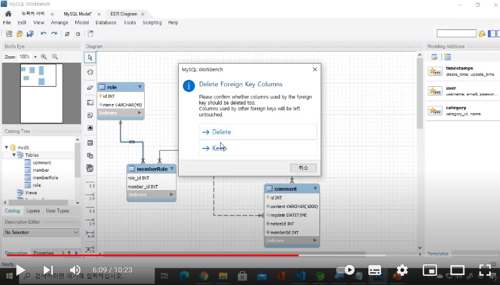Choose Delete in the foreign key dialog
The width and height of the screenshot is (500, 285).
coord(257,132)
